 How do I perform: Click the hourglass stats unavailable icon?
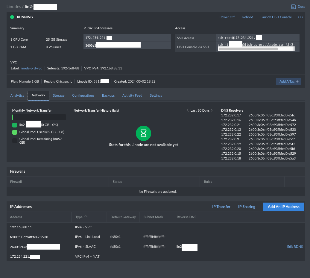click(143, 133)
